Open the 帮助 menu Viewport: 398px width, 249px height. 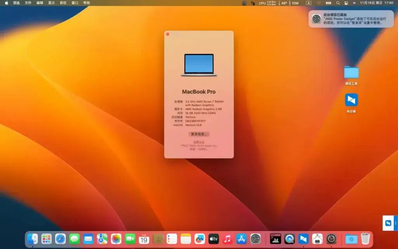pyautogui.click(x=87, y=3)
